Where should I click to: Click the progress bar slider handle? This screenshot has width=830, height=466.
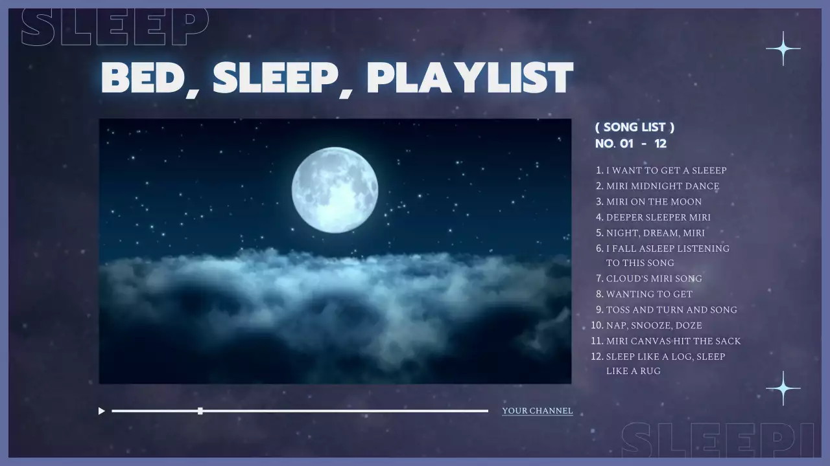(x=200, y=411)
